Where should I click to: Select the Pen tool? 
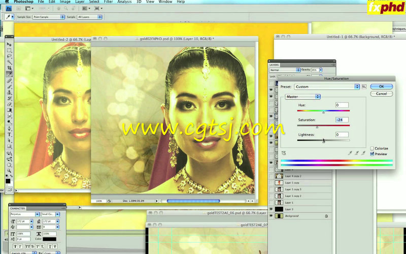point(9,129)
